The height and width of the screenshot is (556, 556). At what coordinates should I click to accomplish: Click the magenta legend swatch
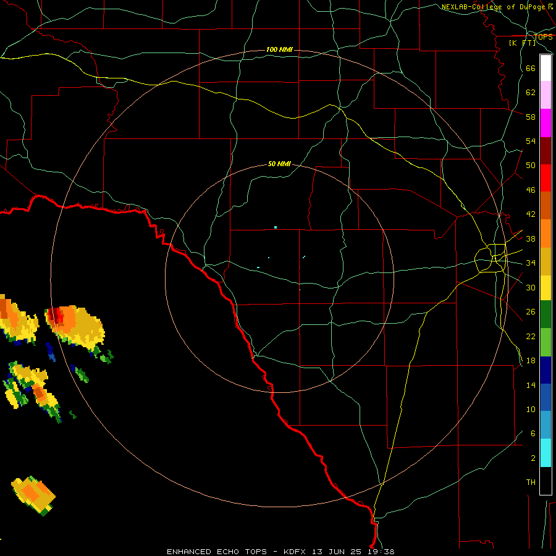click(545, 123)
